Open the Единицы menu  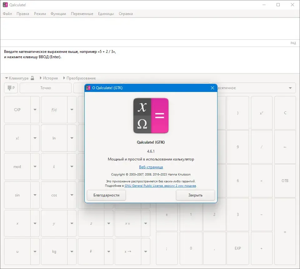click(106, 14)
